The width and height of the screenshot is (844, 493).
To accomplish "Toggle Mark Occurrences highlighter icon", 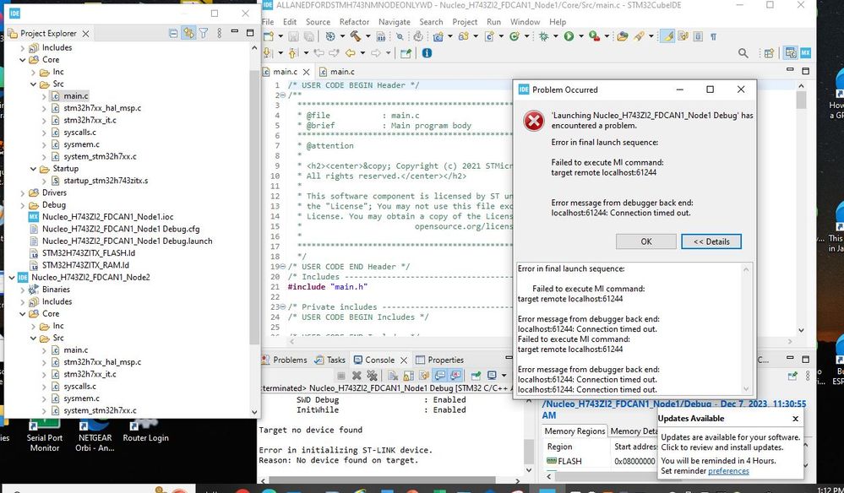I will [x=667, y=36].
